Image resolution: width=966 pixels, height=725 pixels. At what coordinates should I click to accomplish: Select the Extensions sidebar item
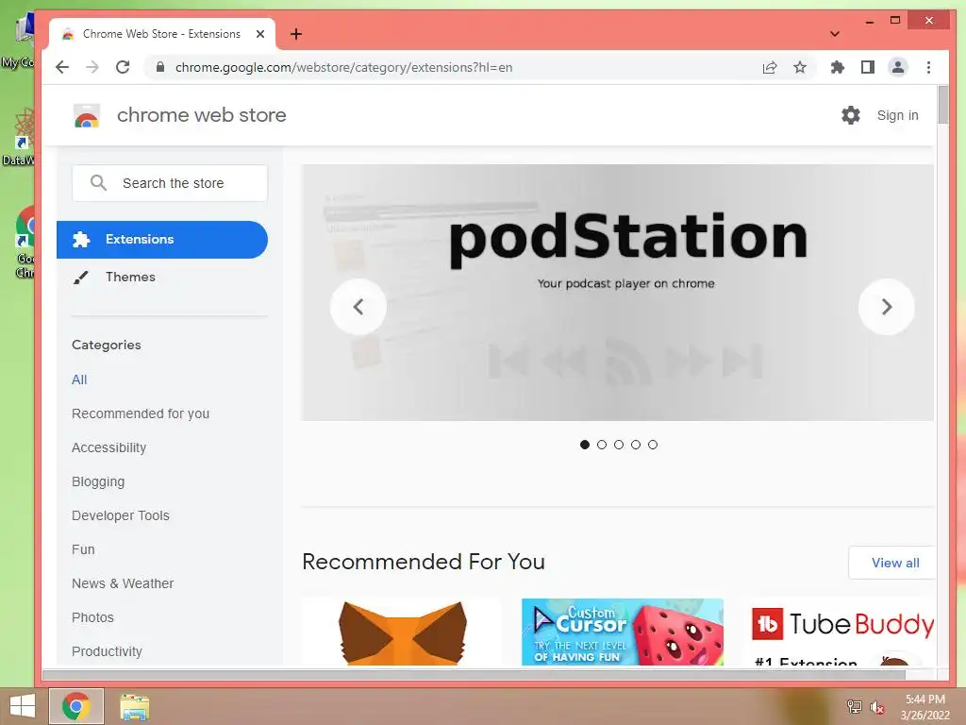(162, 239)
